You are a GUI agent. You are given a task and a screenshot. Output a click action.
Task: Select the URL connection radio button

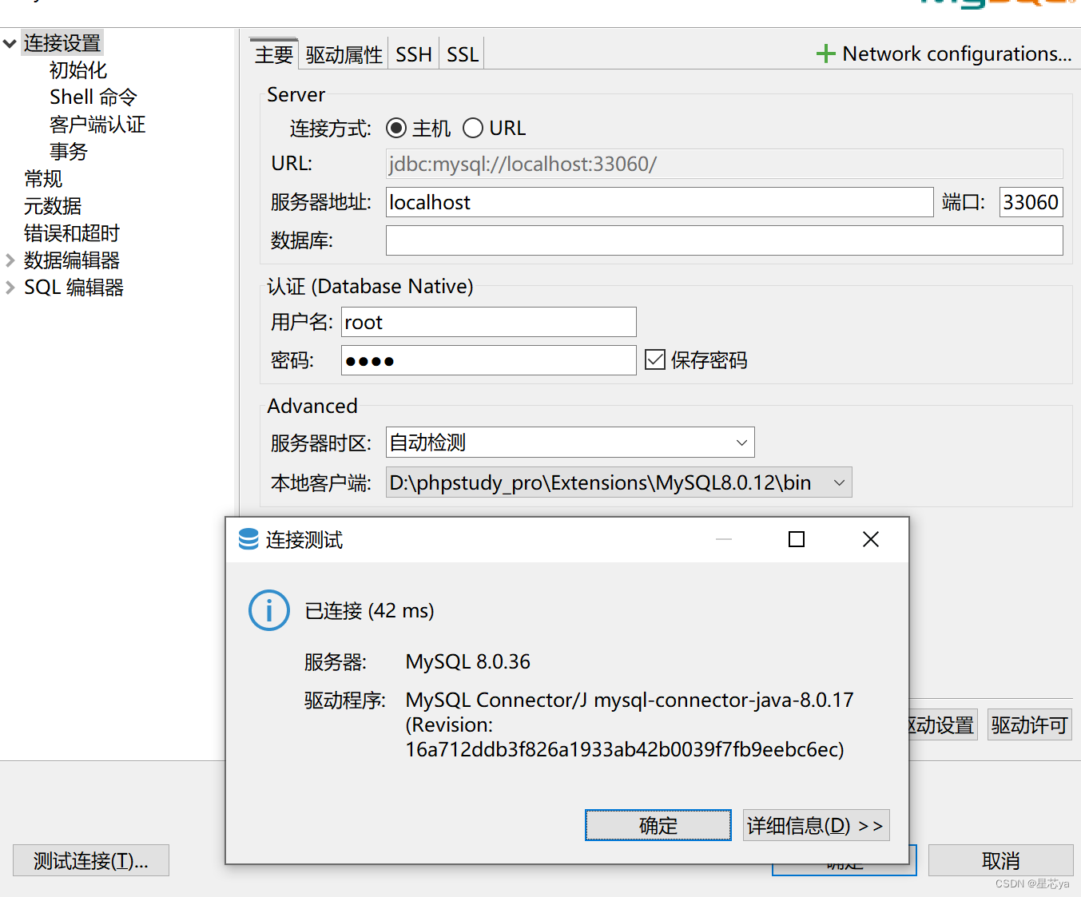pyautogui.click(x=473, y=128)
